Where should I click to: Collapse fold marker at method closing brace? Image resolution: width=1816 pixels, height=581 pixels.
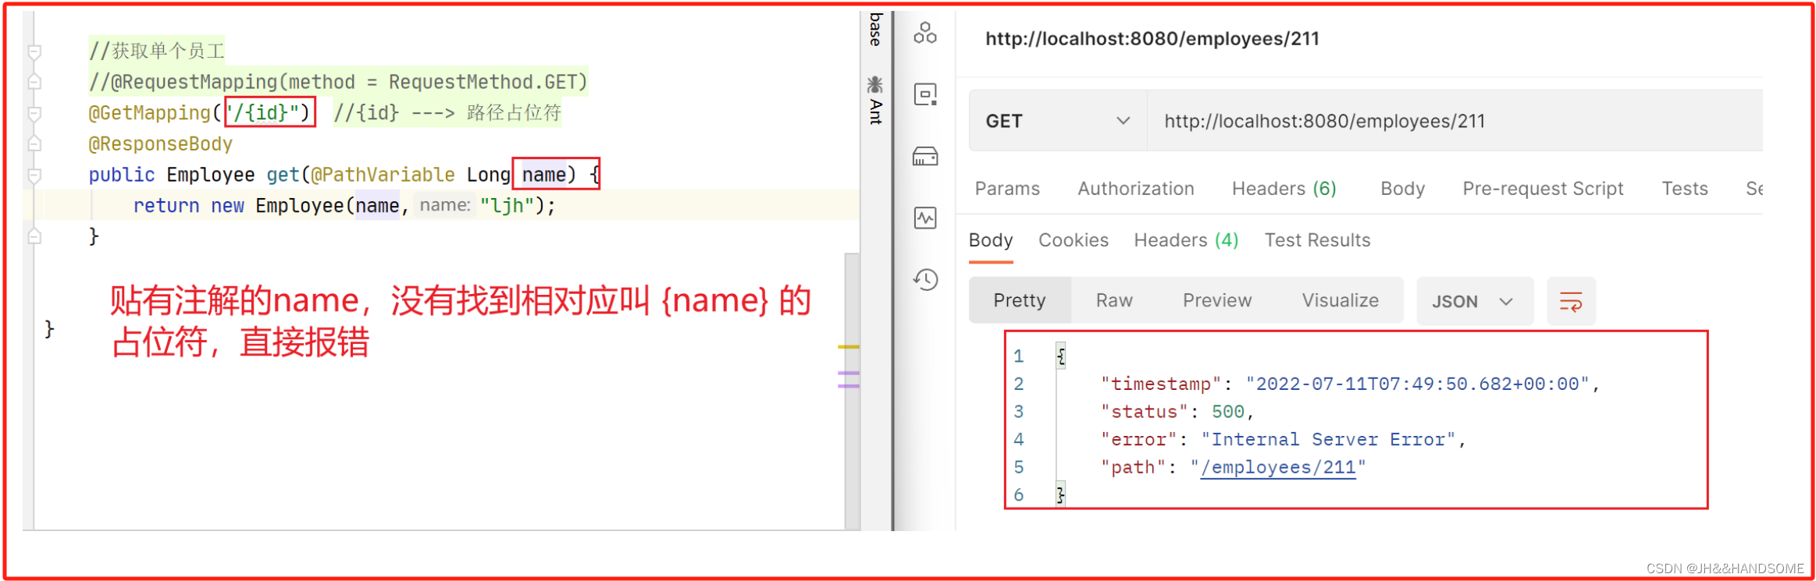point(34,236)
